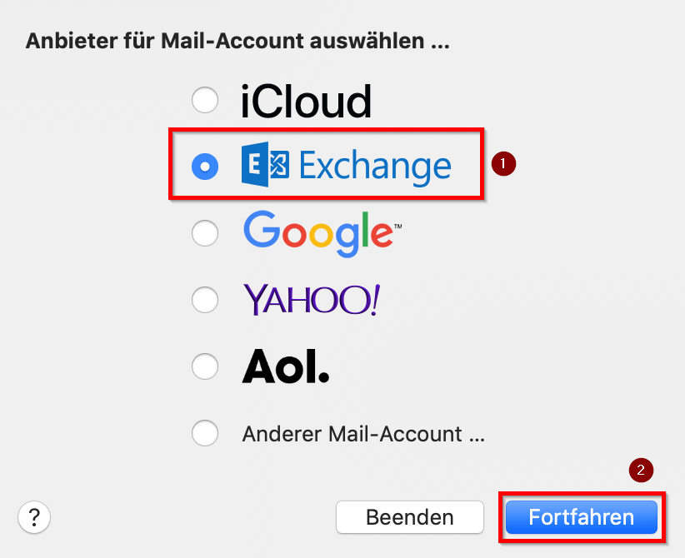Select the Aol radio button

pos(204,366)
